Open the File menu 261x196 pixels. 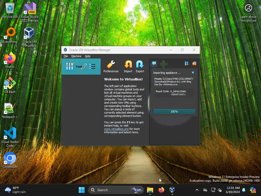66,56
